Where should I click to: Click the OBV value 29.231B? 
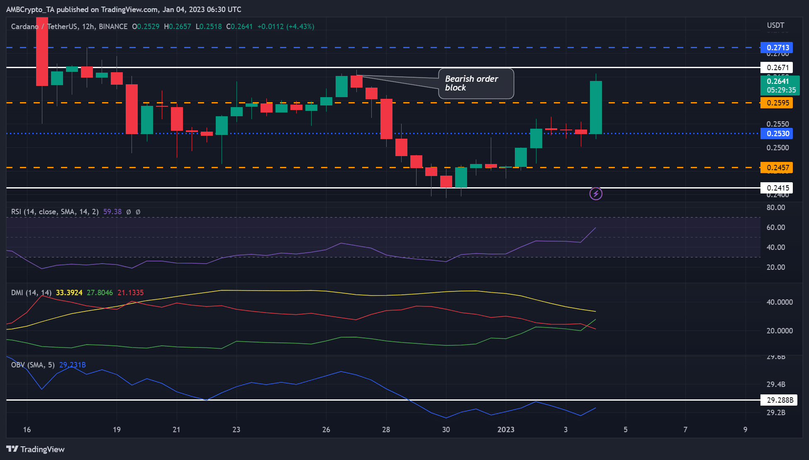click(73, 365)
